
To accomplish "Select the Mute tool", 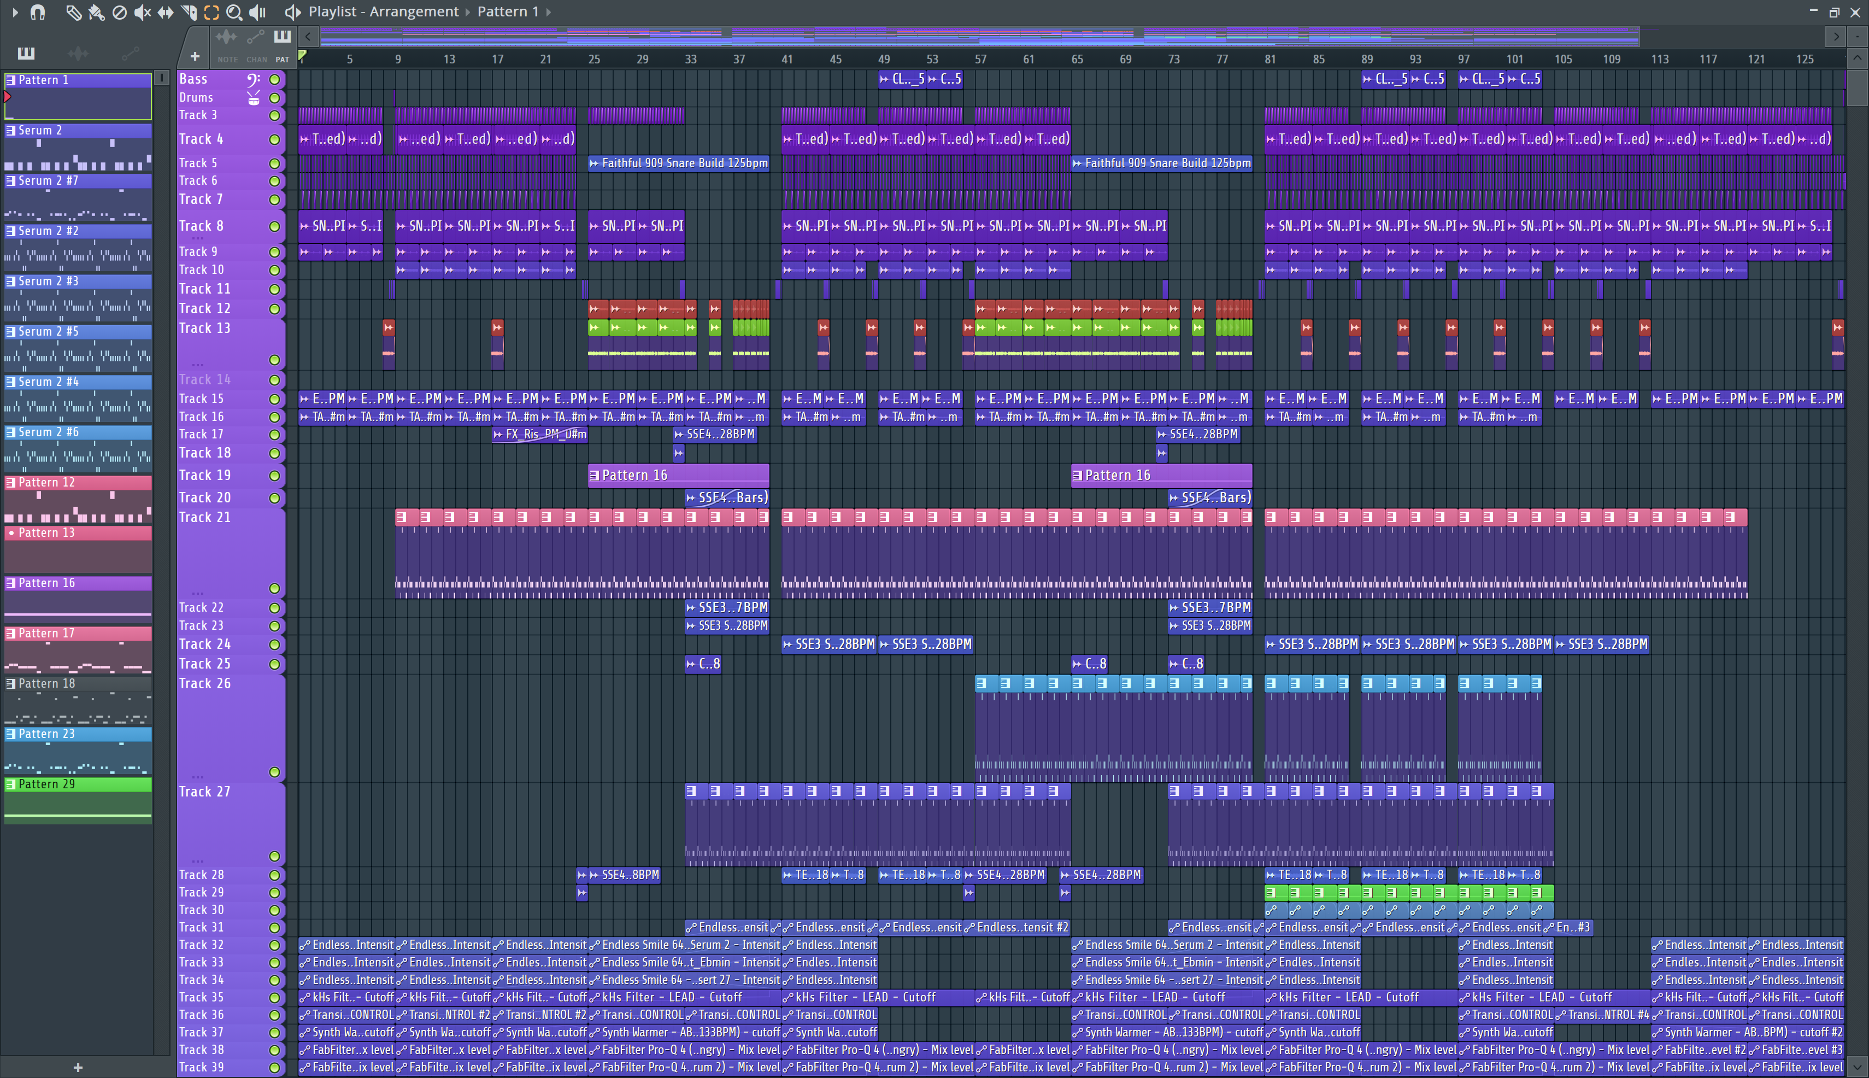I will (142, 12).
